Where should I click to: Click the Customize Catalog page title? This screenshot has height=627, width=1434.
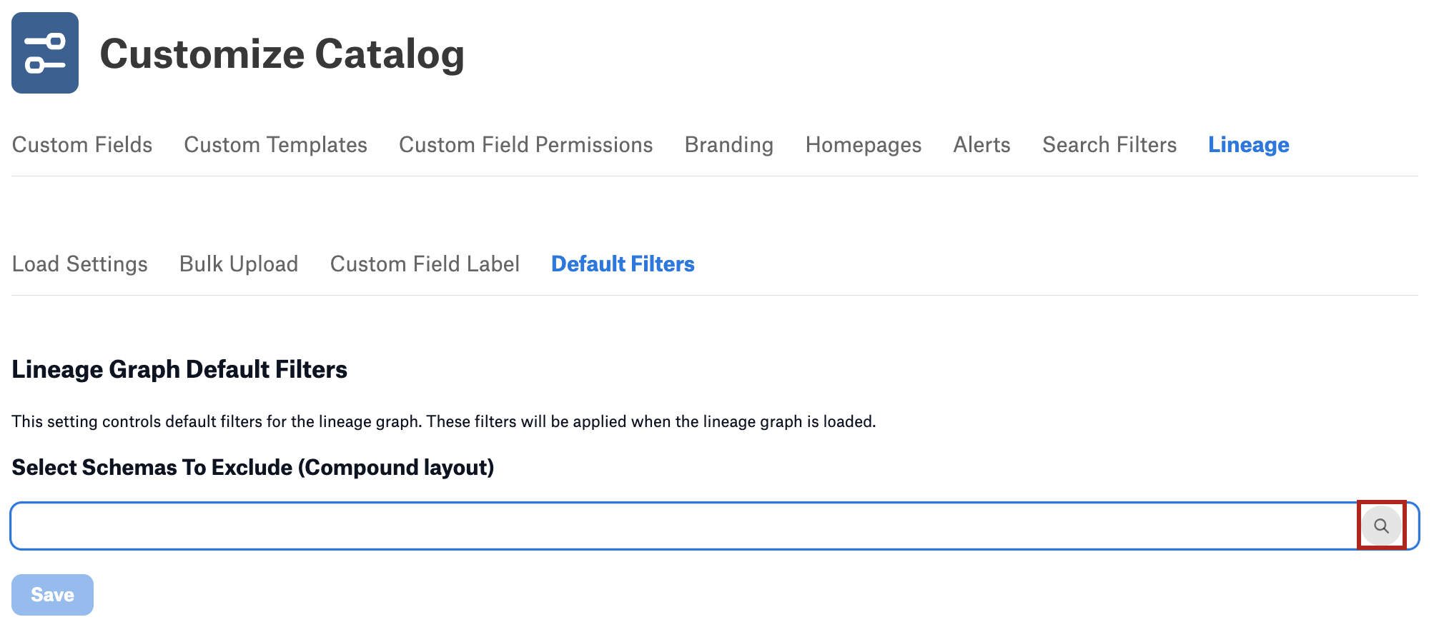(x=282, y=54)
